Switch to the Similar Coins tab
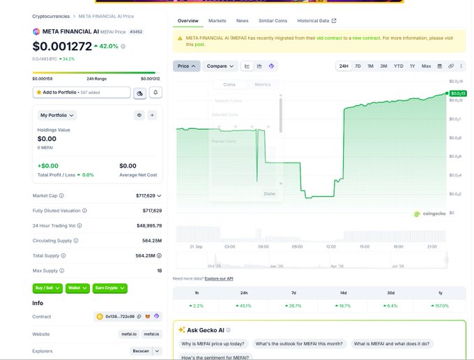 point(273,20)
